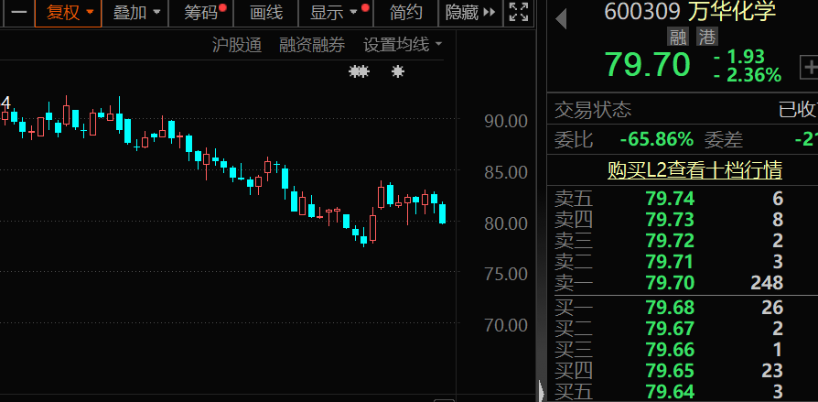Click the 沪股通 label

[236, 44]
